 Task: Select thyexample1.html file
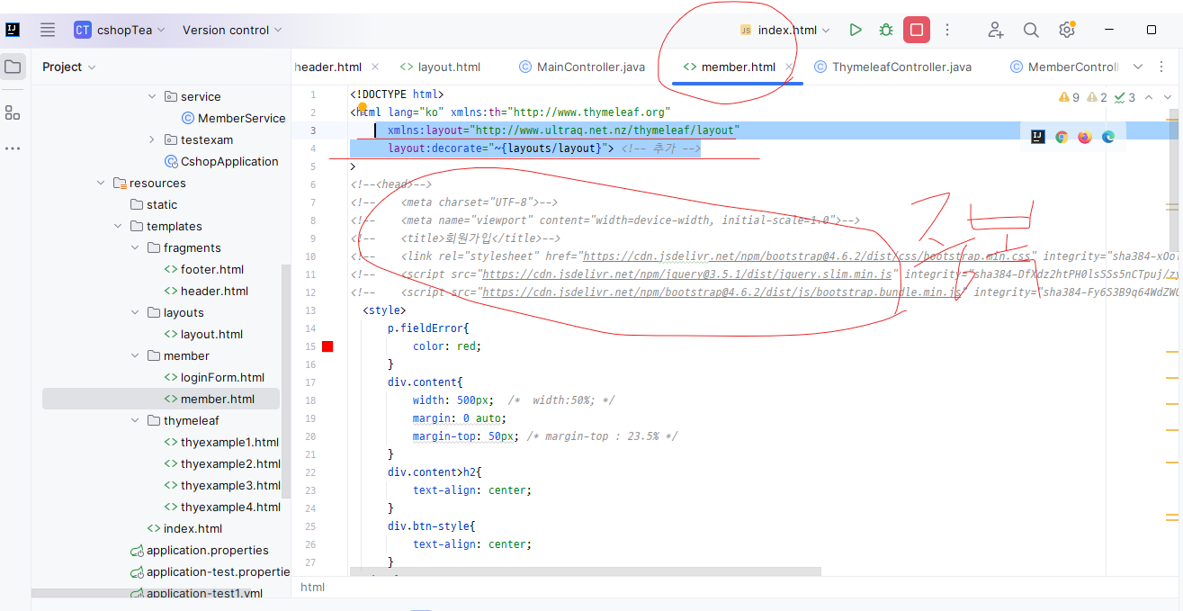[x=221, y=442]
